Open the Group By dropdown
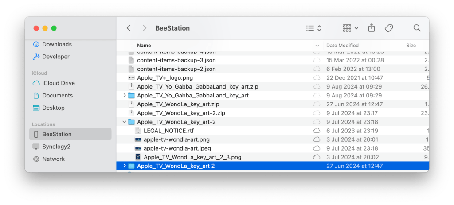 point(350,28)
